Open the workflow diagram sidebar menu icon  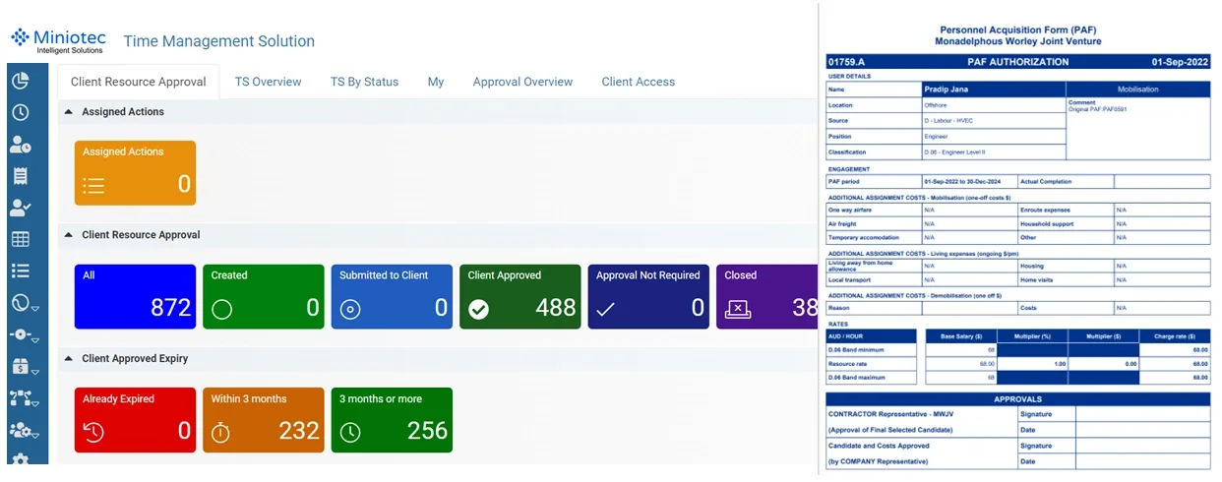pyautogui.click(x=24, y=398)
